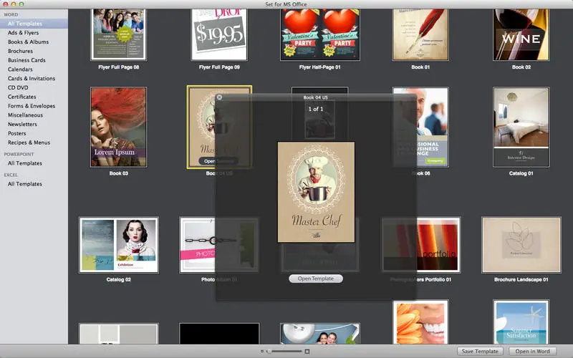573x358 pixels.
Task: Select the Ads & Flyers category
Action: coord(24,32)
